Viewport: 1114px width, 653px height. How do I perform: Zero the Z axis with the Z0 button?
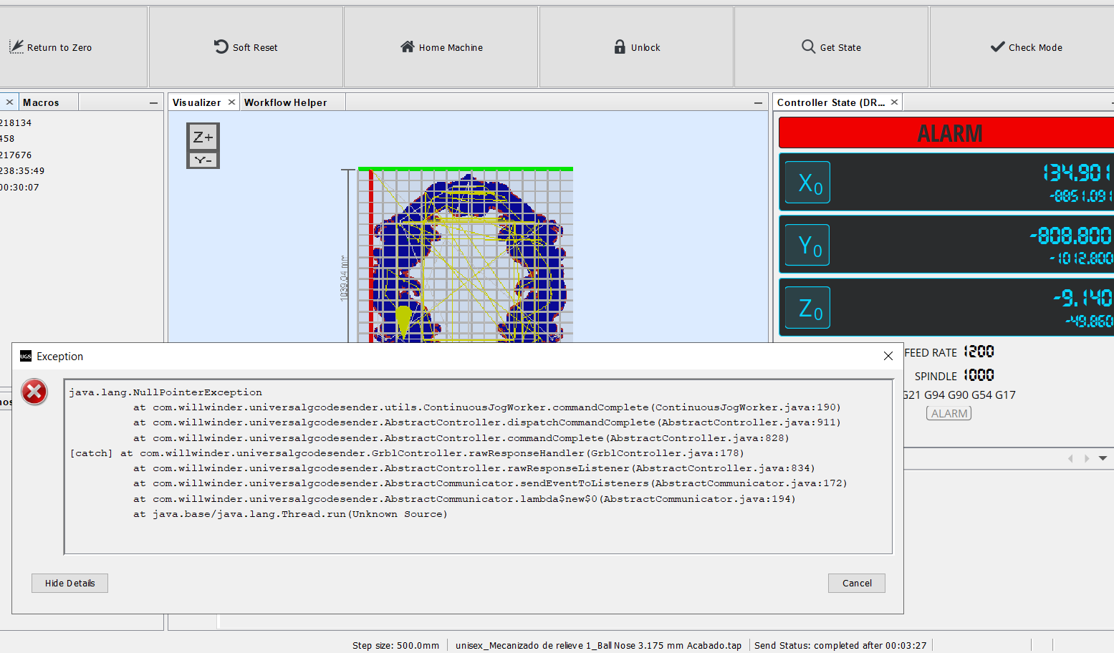click(807, 307)
